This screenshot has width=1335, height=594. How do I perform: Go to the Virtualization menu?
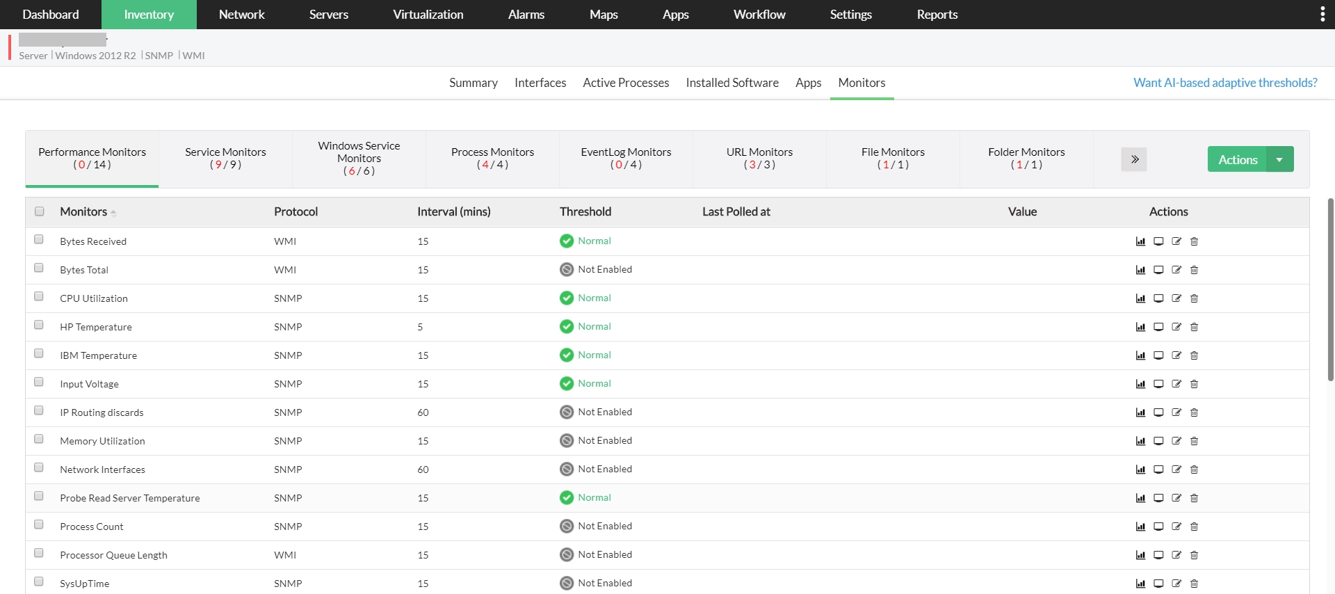(x=428, y=15)
